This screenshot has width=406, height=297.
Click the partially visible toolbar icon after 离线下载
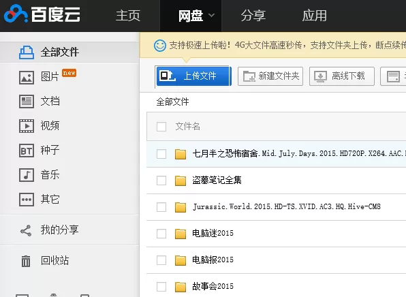[x=393, y=76]
